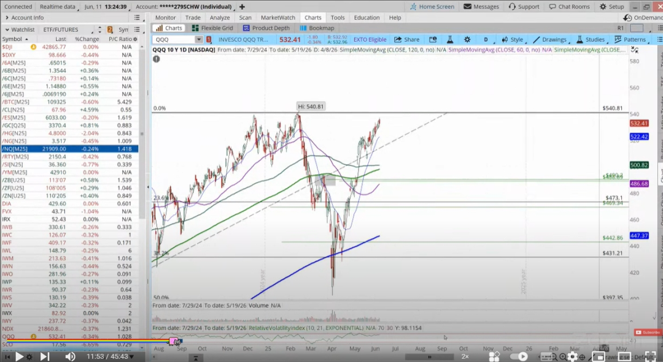Open the QQQ symbol dropdown arrow
The image size is (663, 362).
tap(199, 40)
